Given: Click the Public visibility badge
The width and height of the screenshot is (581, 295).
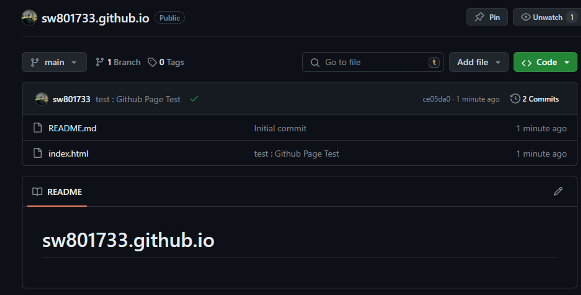Looking at the screenshot, I should [170, 18].
